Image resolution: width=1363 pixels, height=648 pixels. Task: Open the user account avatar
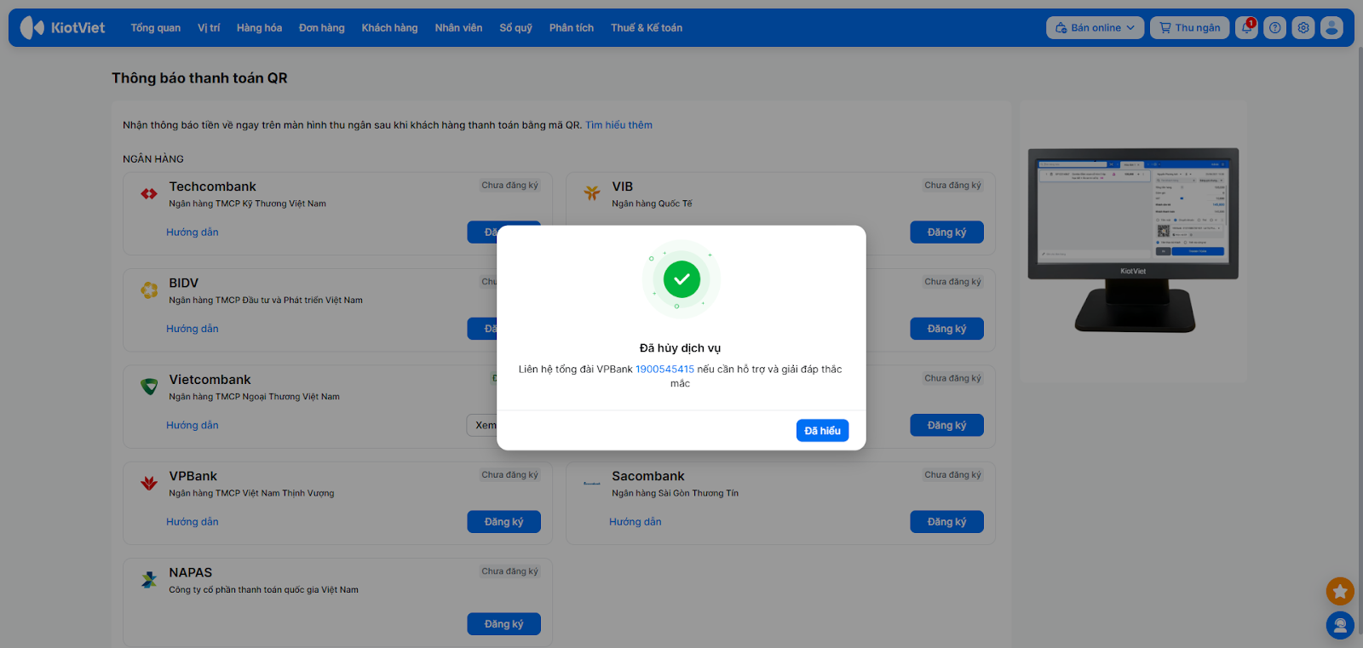[1331, 27]
